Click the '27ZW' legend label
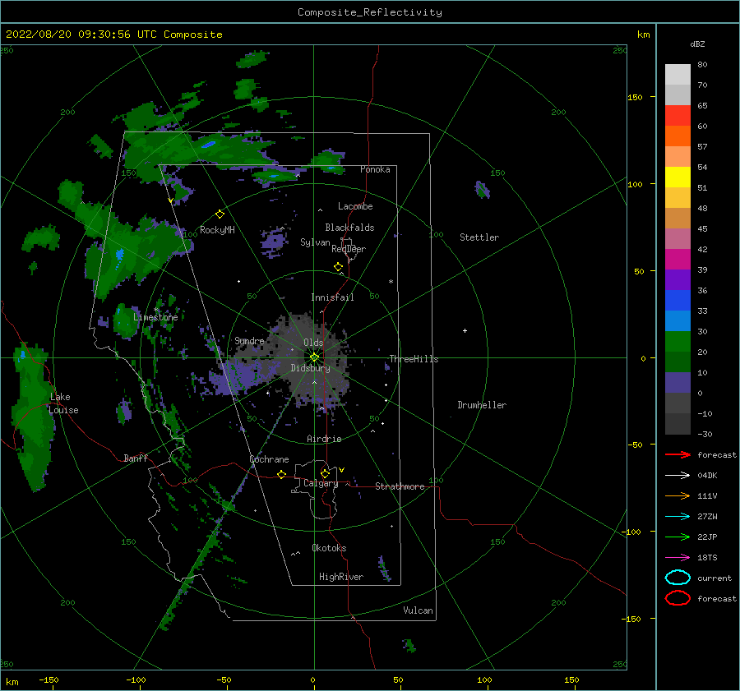 707,517
